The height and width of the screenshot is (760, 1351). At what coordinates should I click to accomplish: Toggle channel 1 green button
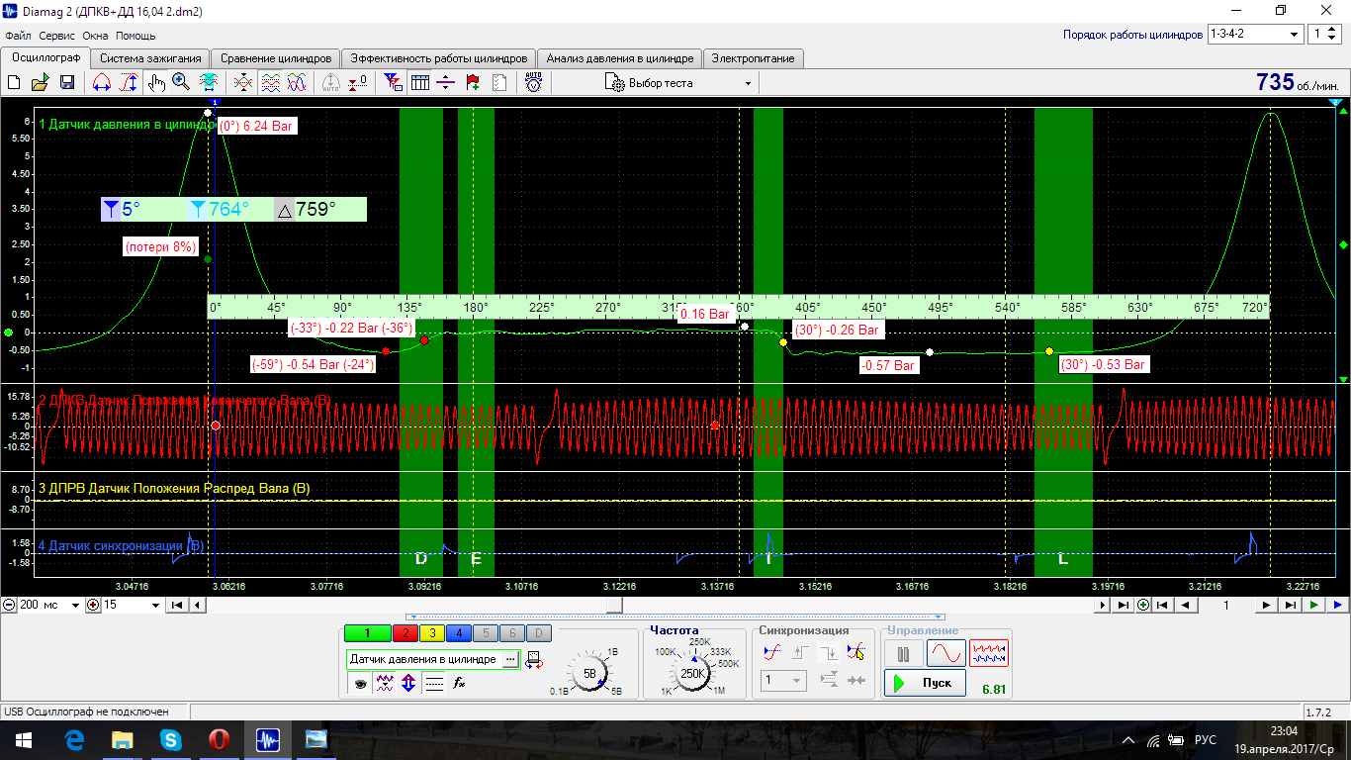pos(367,633)
